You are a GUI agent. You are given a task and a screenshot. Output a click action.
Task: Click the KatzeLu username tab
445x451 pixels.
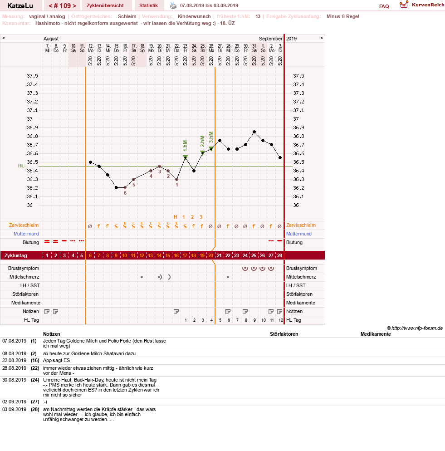[20, 5]
